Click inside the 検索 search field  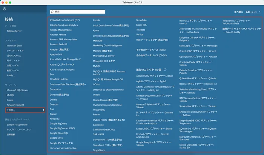(x=77, y=12)
